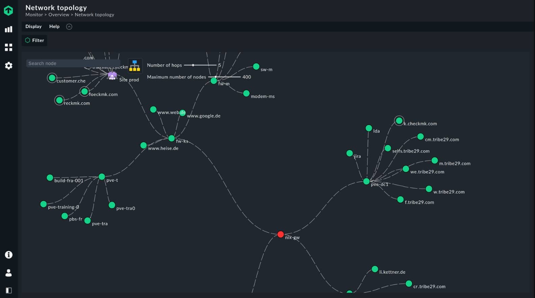535x298 pixels.
Task: Click the Filter button
Action: tap(34, 40)
